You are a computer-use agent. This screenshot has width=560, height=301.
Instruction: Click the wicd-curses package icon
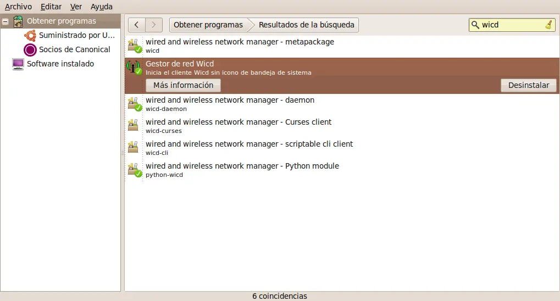133,125
